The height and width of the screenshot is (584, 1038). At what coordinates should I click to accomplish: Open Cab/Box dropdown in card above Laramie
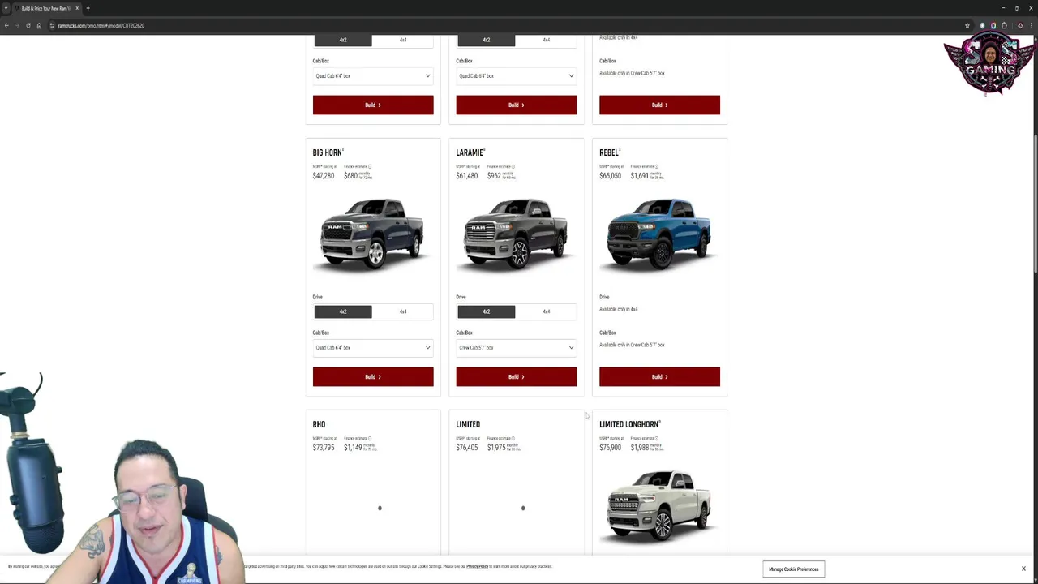click(x=516, y=75)
